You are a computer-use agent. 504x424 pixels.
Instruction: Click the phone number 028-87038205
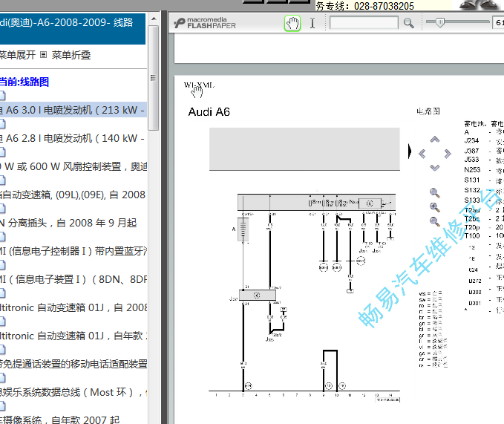click(x=384, y=6)
